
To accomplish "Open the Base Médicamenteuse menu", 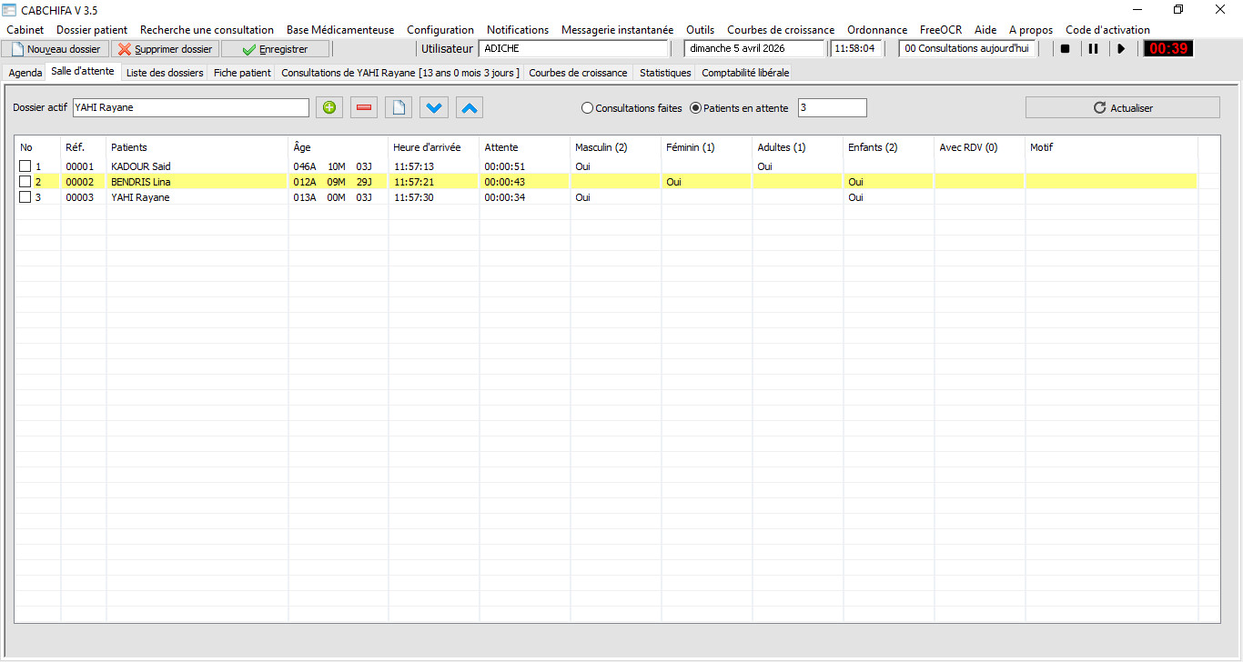I will click(340, 30).
